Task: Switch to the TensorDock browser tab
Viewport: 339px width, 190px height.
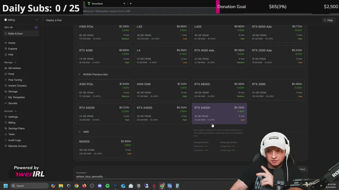Action: click(106, 3)
